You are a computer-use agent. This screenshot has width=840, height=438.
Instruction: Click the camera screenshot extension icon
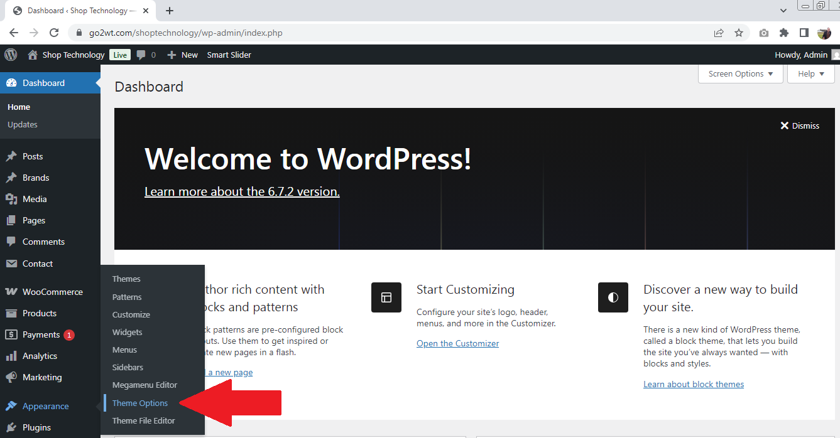763,33
